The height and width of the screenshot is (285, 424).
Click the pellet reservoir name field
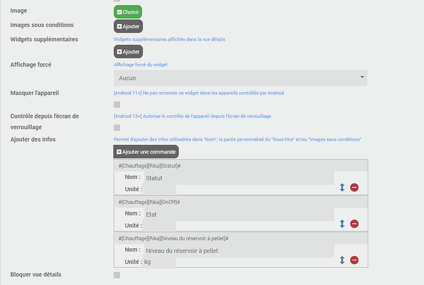point(238,251)
